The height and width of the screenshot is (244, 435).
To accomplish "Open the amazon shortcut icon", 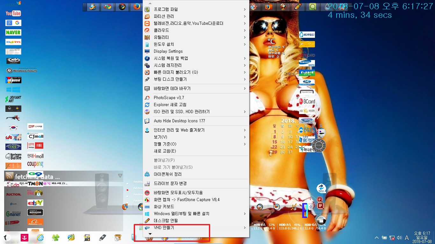I will pos(35,212).
